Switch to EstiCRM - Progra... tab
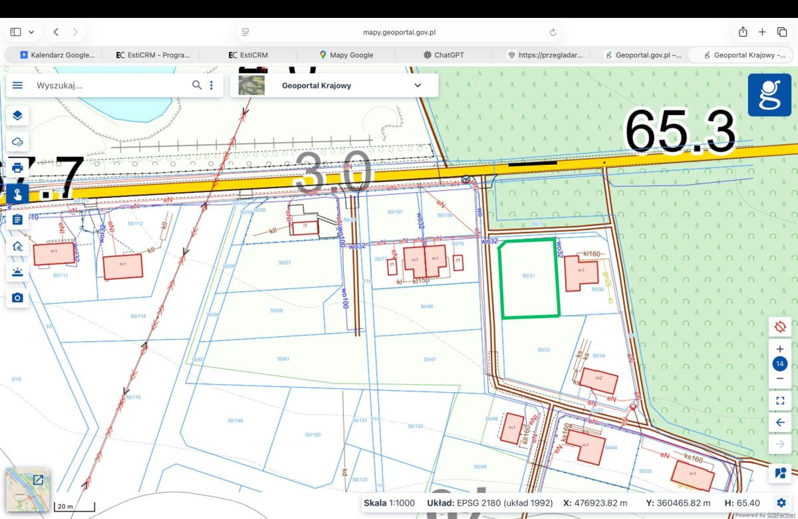The height and width of the screenshot is (519, 798). click(153, 55)
